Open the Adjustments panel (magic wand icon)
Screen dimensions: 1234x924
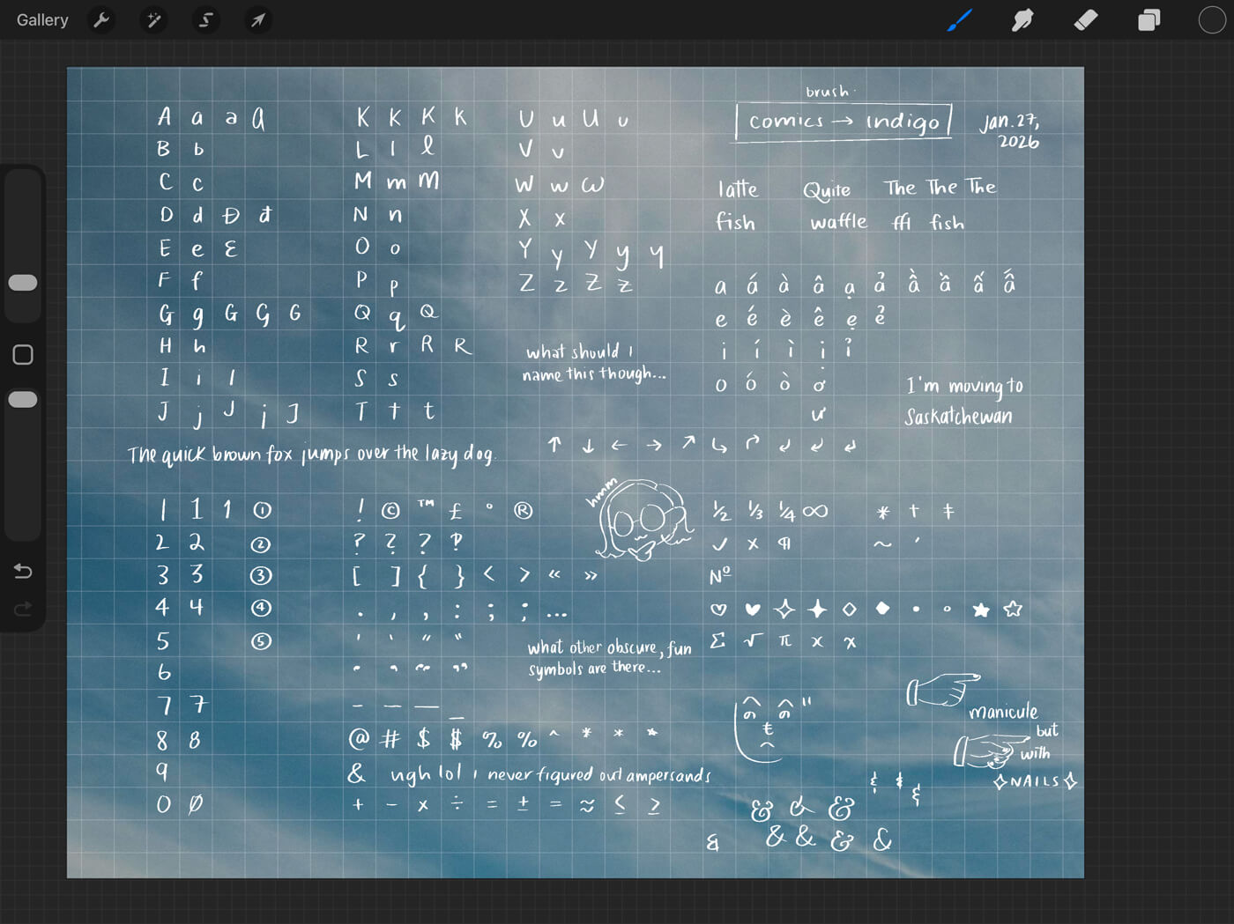(153, 19)
